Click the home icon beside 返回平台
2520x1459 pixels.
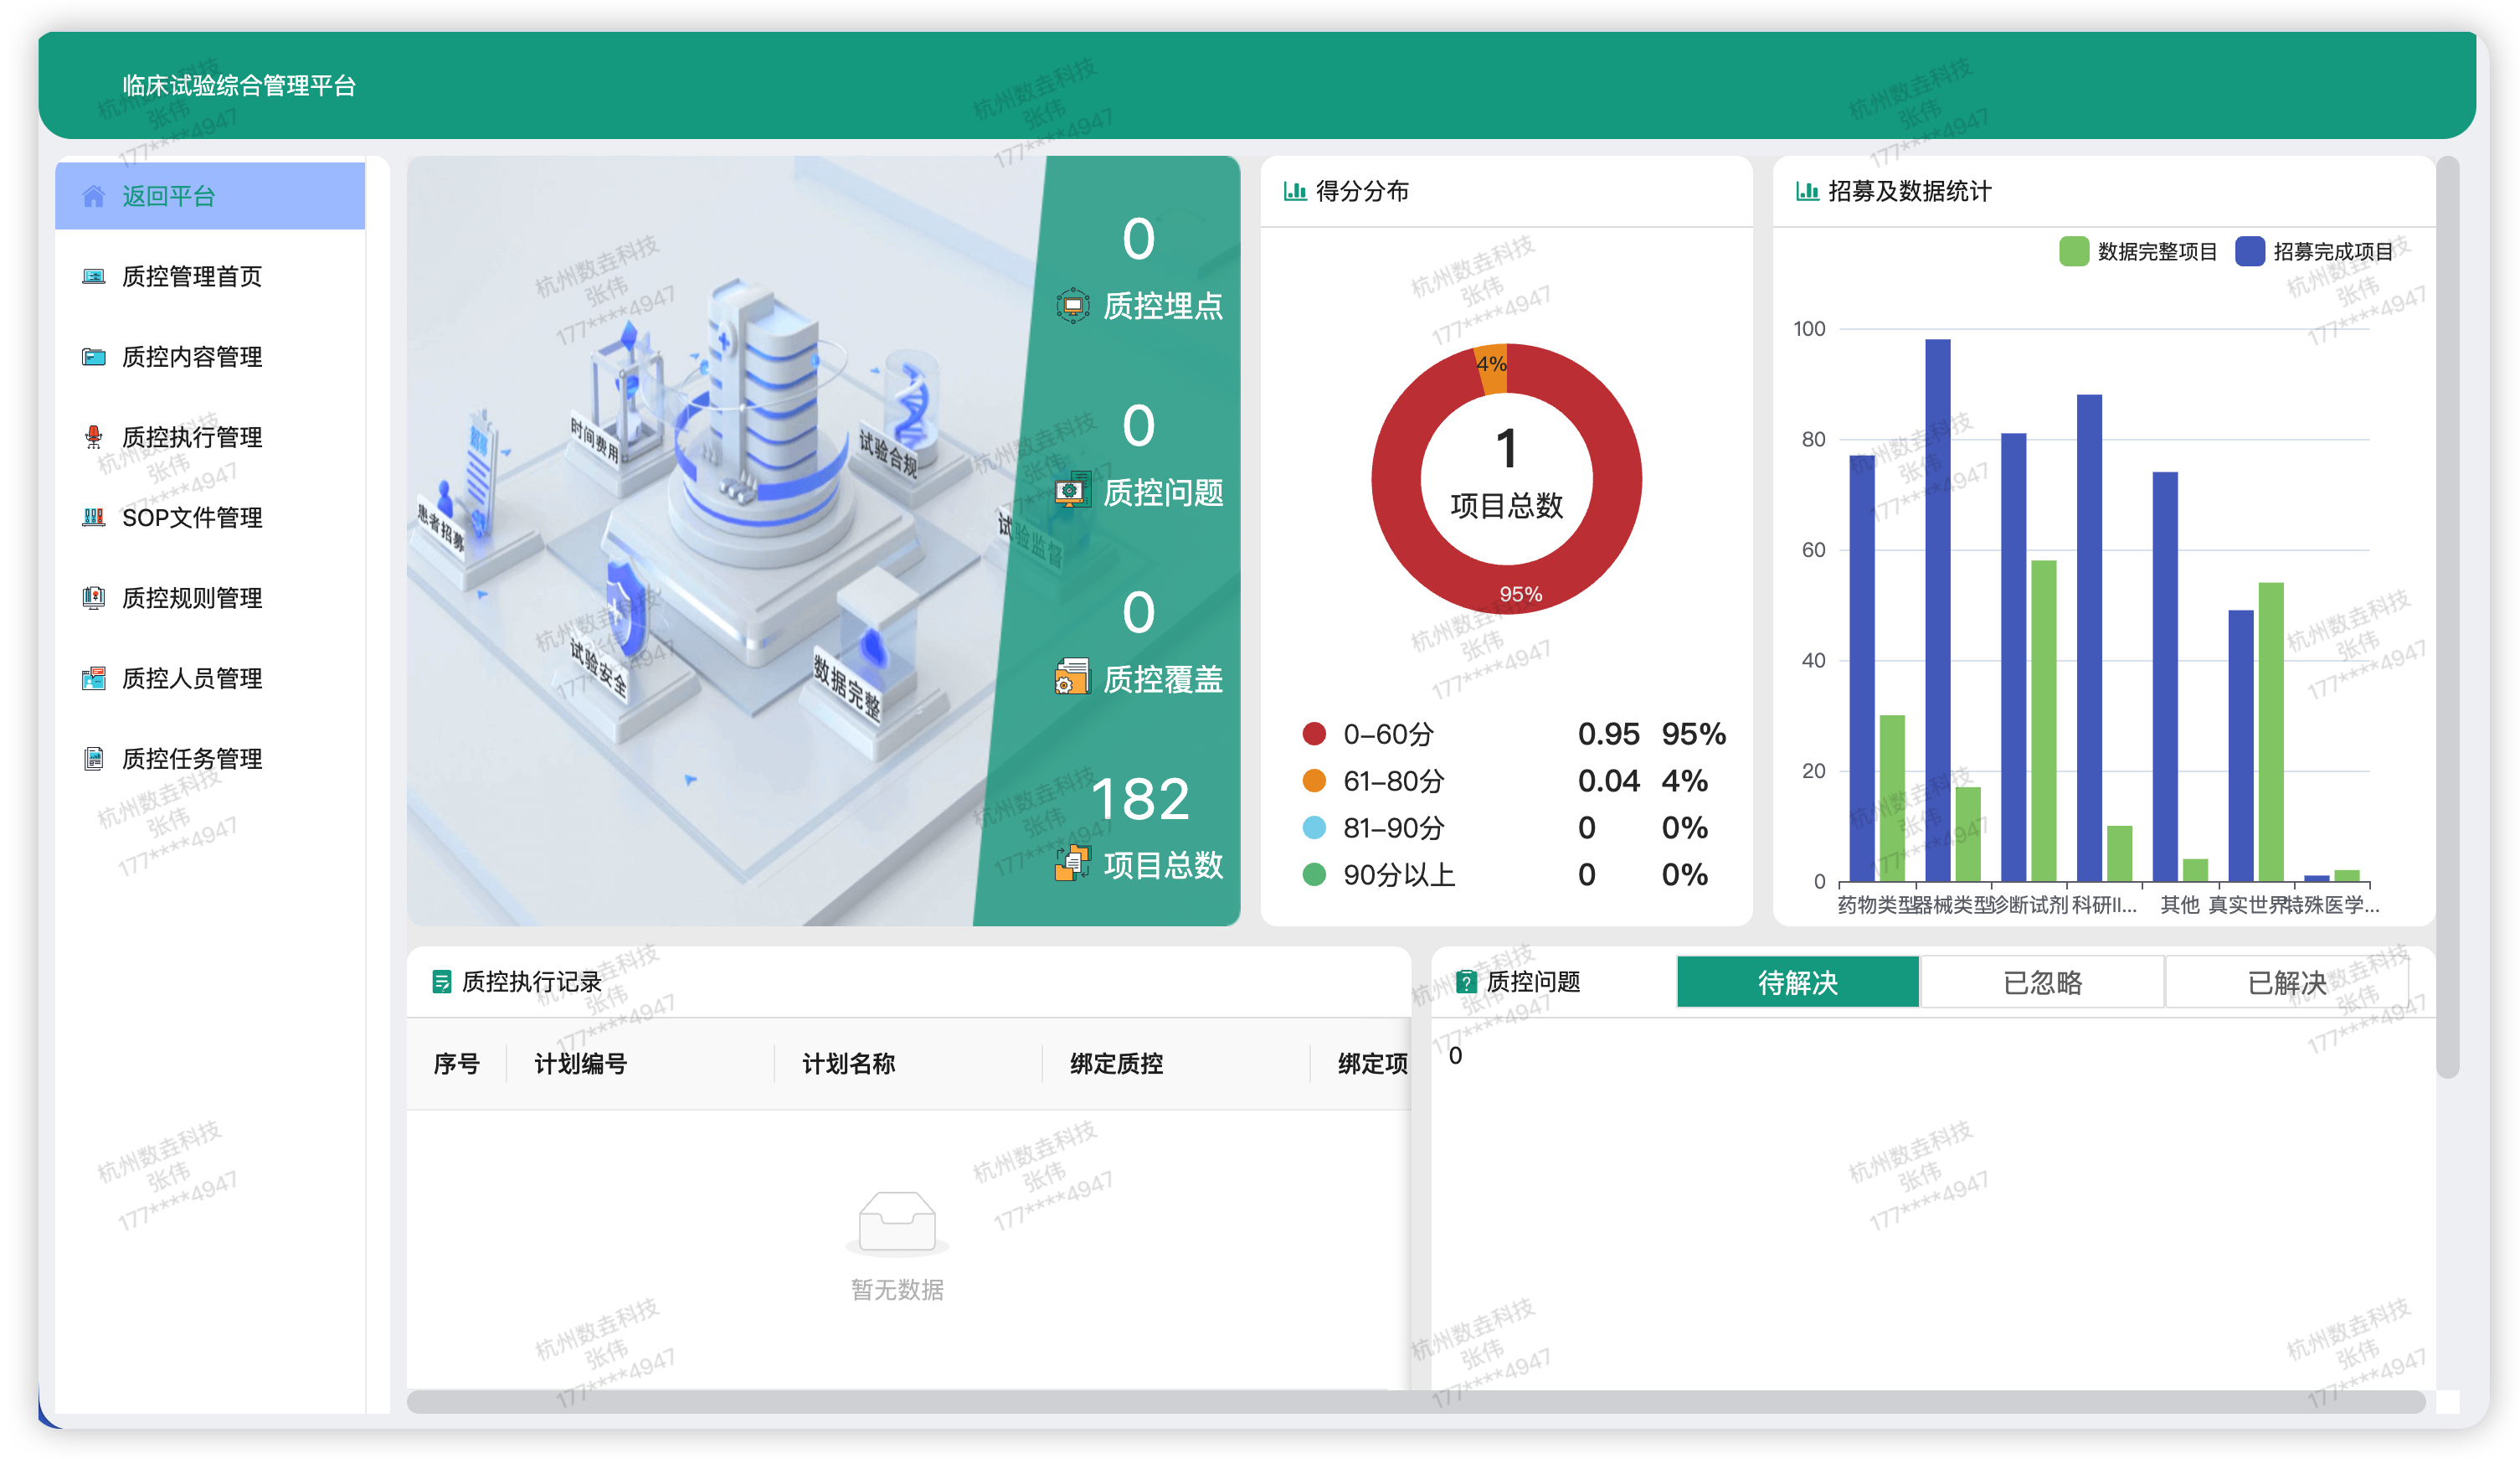tap(93, 196)
